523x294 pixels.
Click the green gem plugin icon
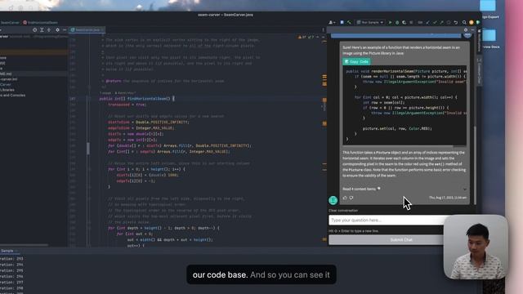[x=478, y=22]
